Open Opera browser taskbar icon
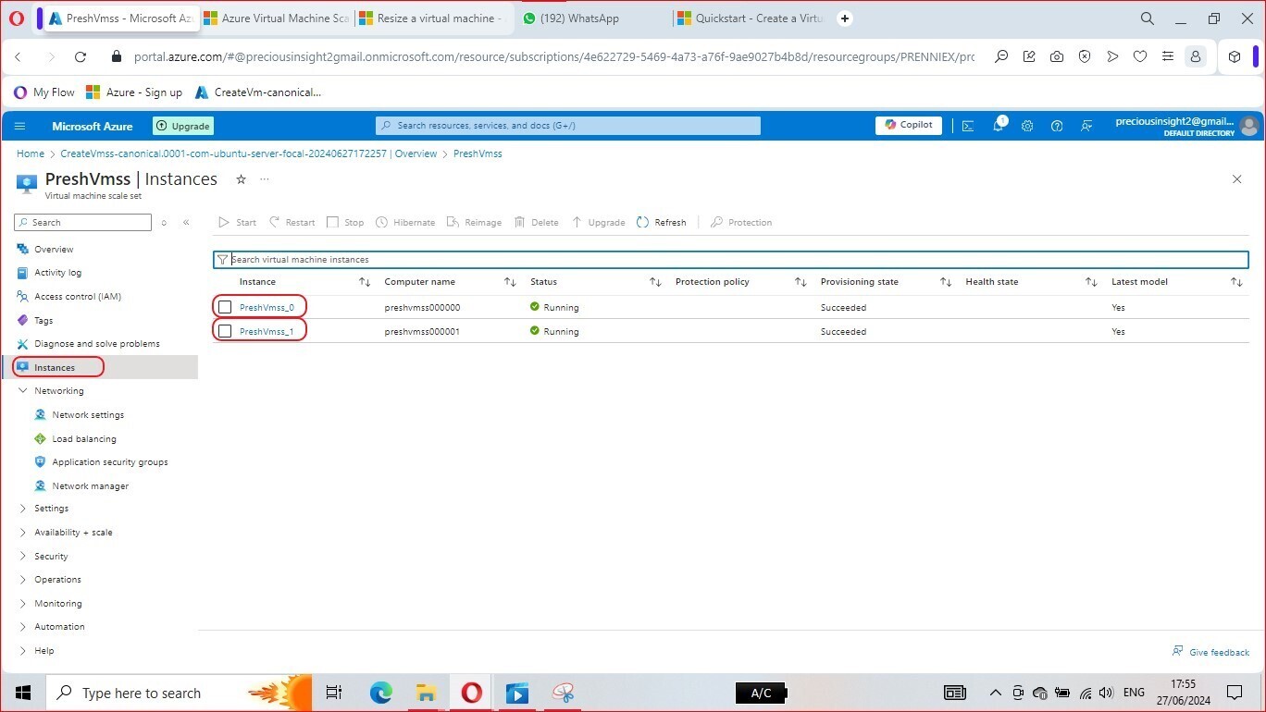Image resolution: width=1266 pixels, height=712 pixels. pos(471,693)
